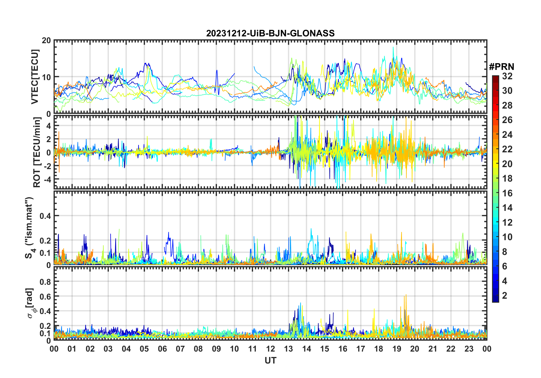The width and height of the screenshot is (541, 378).
Task: Click the 20 tick label on VTEC axis
Action: pyautogui.click(x=46, y=40)
